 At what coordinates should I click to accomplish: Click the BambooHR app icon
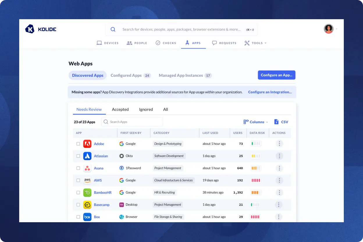tap(87, 193)
